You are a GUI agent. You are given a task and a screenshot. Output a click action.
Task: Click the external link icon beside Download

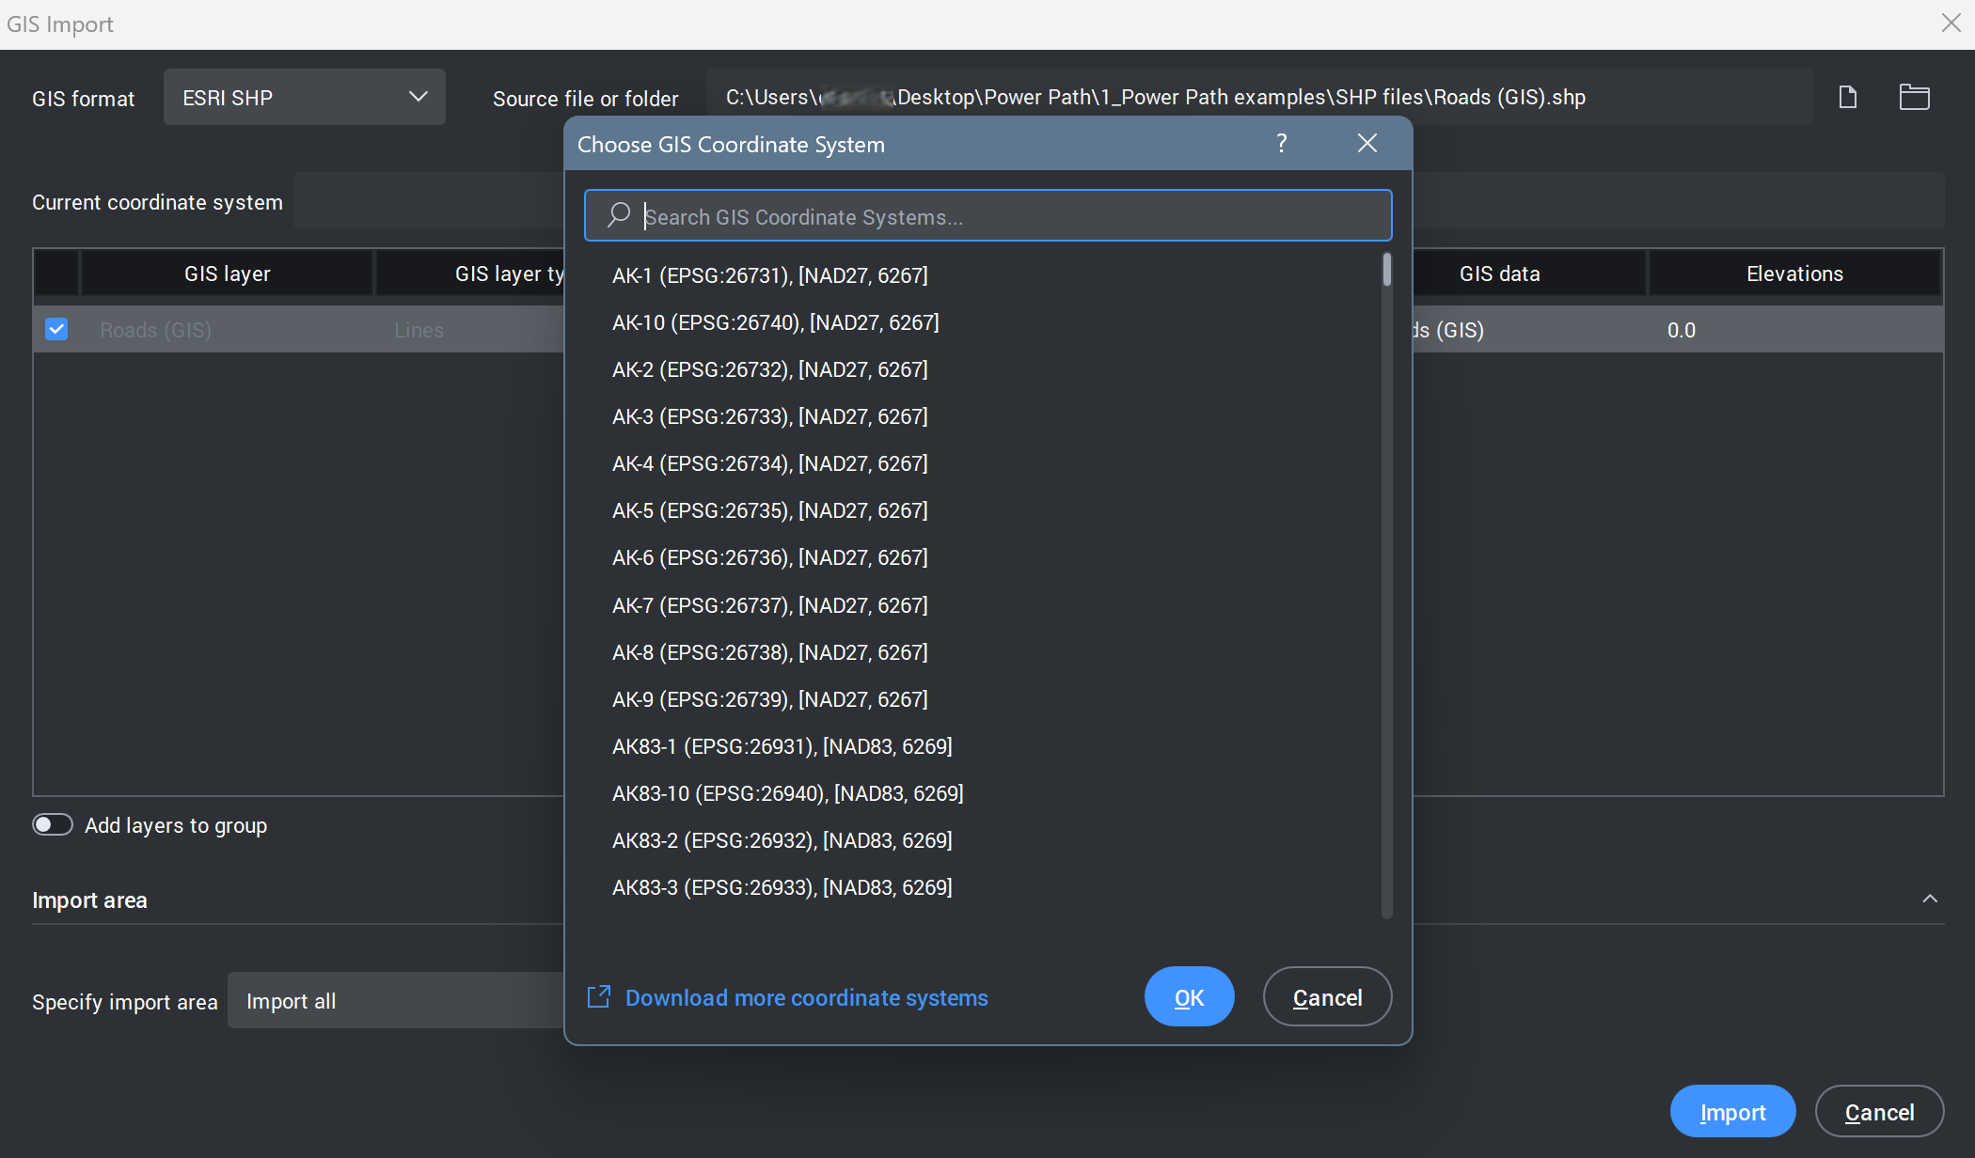pyautogui.click(x=599, y=997)
